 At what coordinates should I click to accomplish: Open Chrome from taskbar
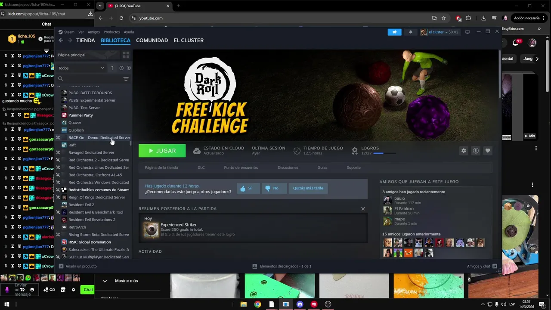(x=257, y=304)
